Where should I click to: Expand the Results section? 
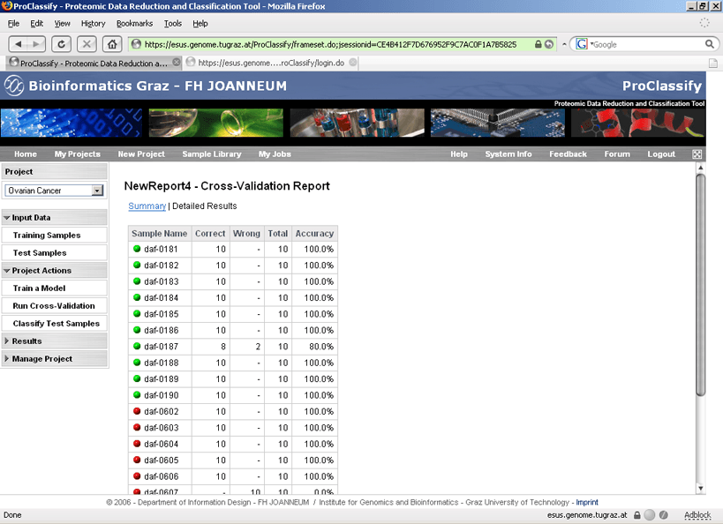7,341
